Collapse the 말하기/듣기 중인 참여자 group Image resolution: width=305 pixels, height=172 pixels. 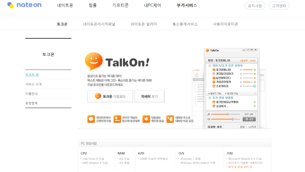pos(210,66)
